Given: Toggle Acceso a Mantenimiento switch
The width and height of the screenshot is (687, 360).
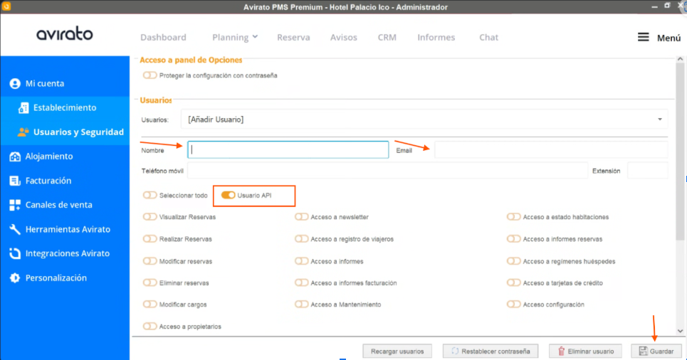Looking at the screenshot, I should pos(301,305).
